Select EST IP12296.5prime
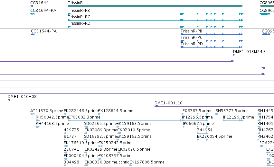 pos(197,117)
